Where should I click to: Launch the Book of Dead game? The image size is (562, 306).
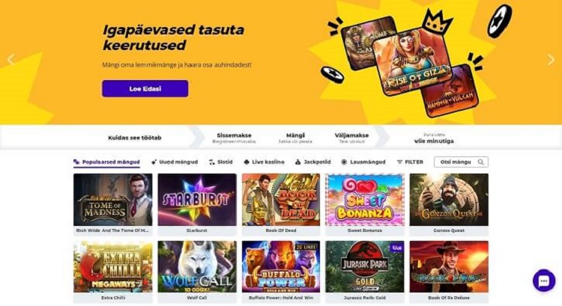click(x=280, y=200)
